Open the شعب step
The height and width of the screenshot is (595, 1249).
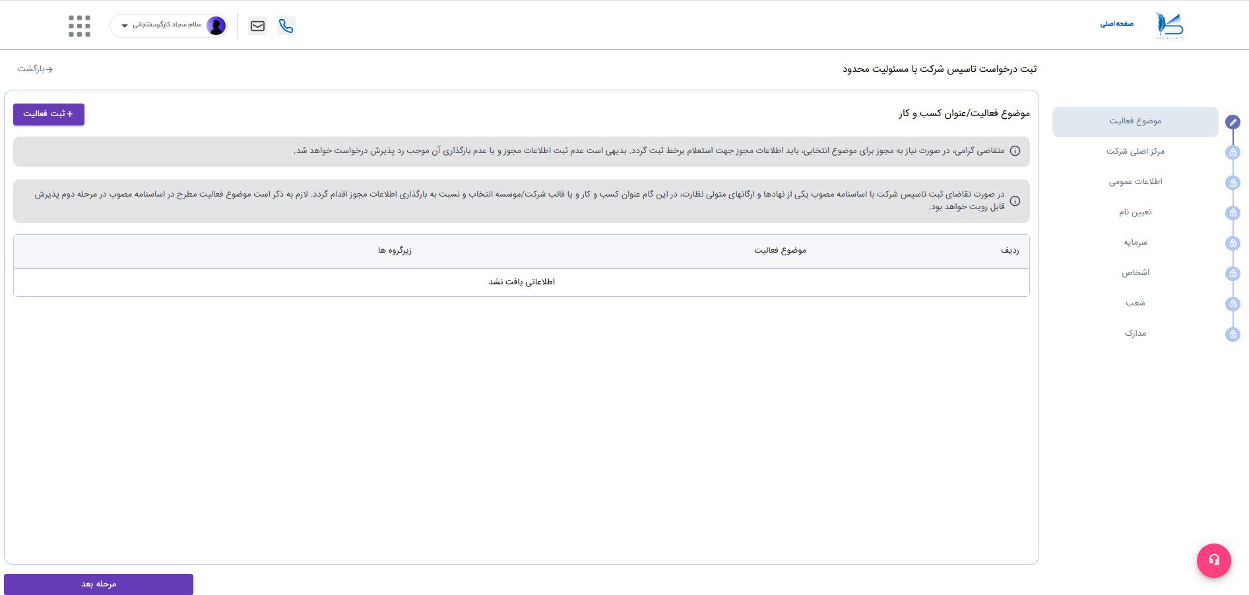coord(1135,303)
